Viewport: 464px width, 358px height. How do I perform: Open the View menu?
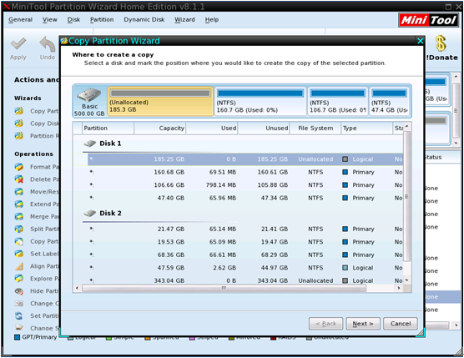(50, 20)
